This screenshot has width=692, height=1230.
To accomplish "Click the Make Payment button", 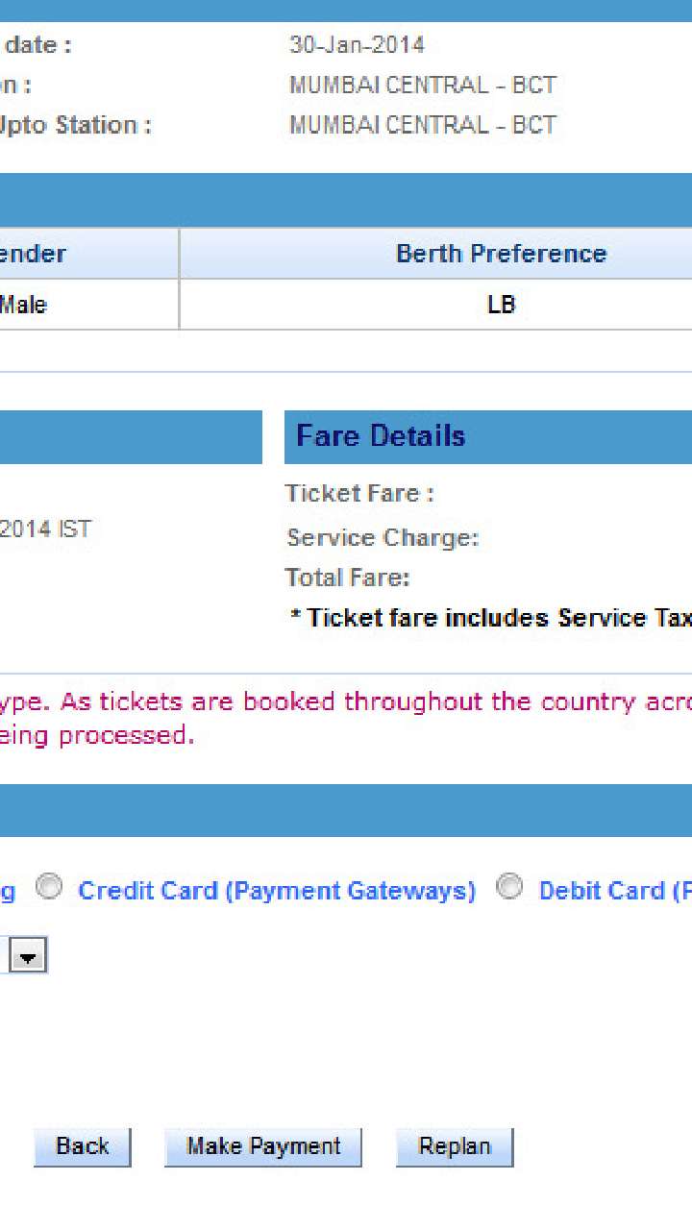I will 263,1146.
